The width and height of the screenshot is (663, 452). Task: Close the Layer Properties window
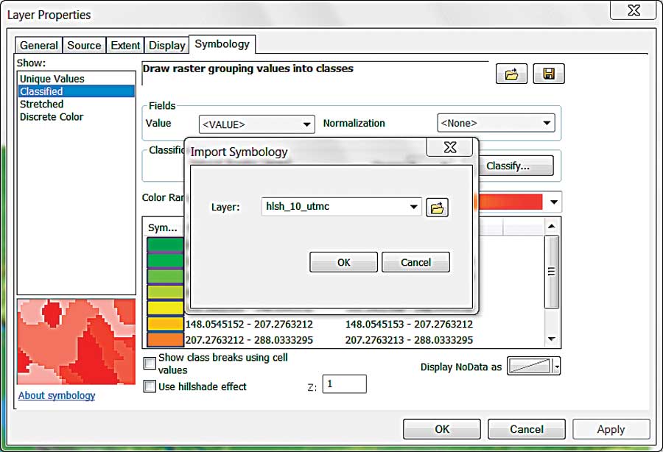(634, 10)
